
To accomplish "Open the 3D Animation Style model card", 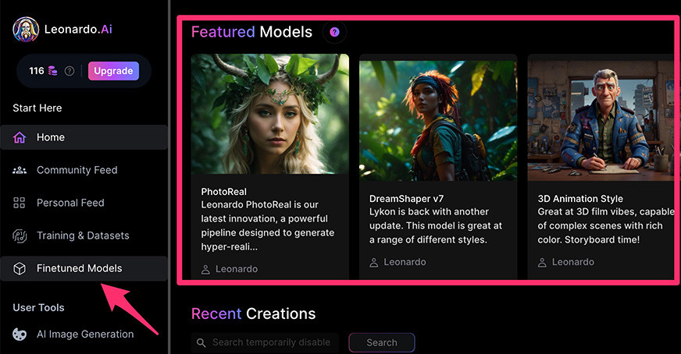I will pyautogui.click(x=601, y=167).
